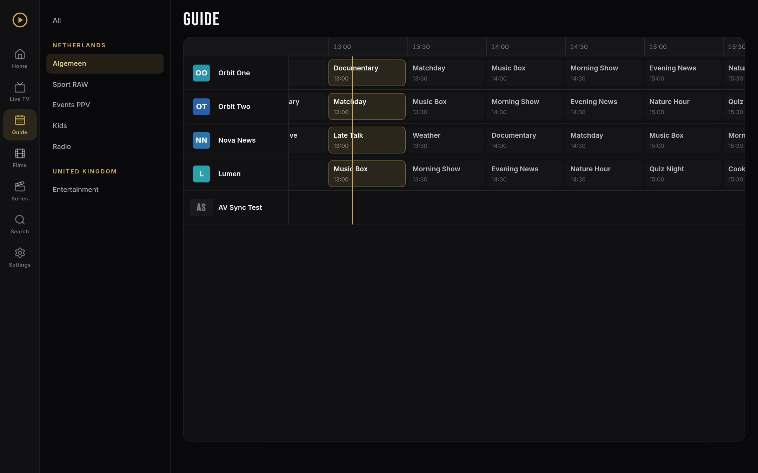Viewport: 758px width, 473px height.
Task: Select Orbit Two channel name
Action: (234, 107)
